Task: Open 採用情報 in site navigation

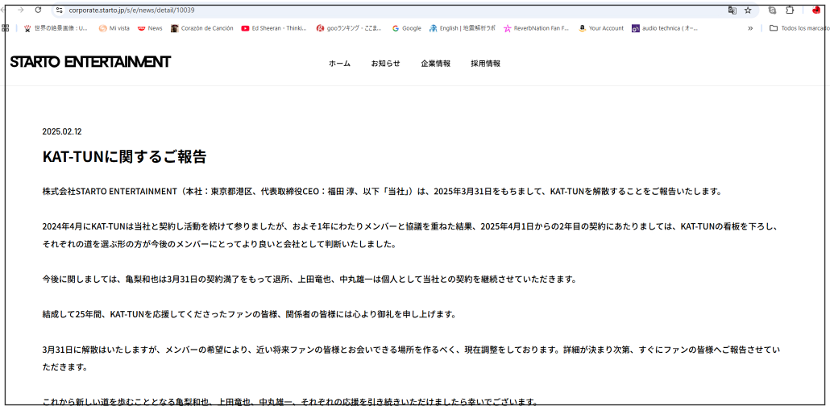Action: pyautogui.click(x=485, y=64)
